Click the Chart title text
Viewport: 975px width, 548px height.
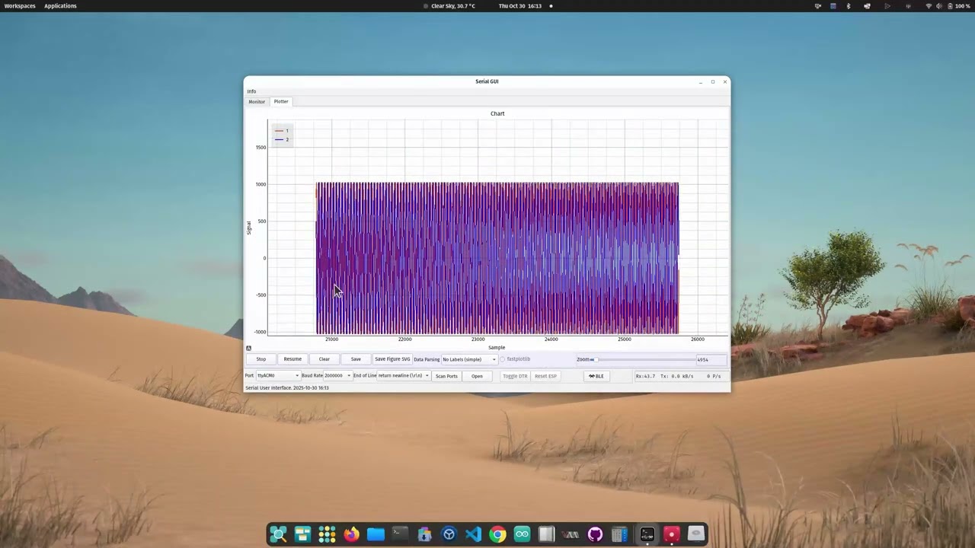click(x=497, y=113)
